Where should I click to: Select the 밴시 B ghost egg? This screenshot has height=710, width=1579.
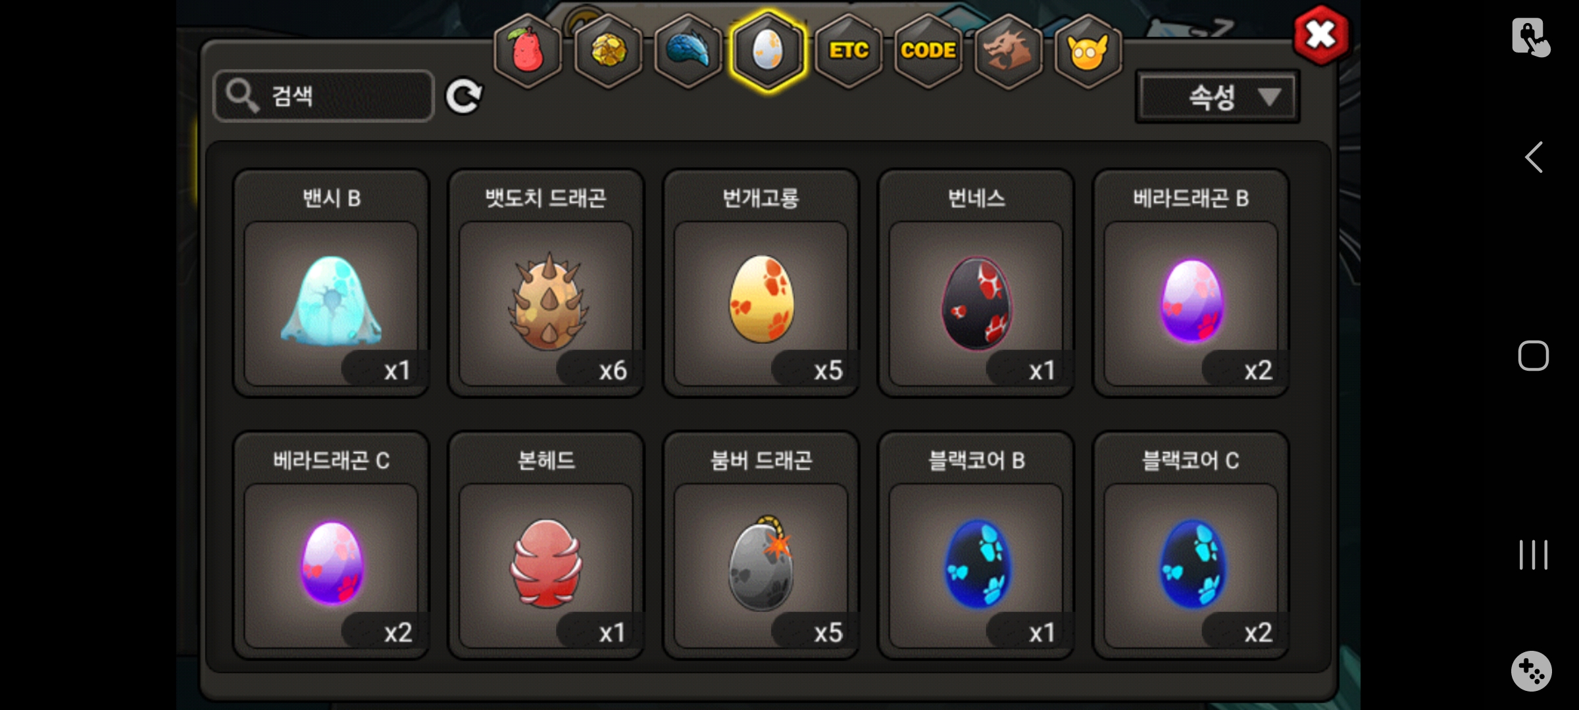pos(331,283)
